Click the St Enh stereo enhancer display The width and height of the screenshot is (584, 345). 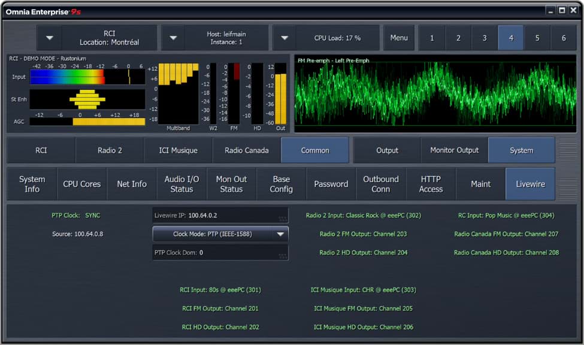[x=87, y=99]
